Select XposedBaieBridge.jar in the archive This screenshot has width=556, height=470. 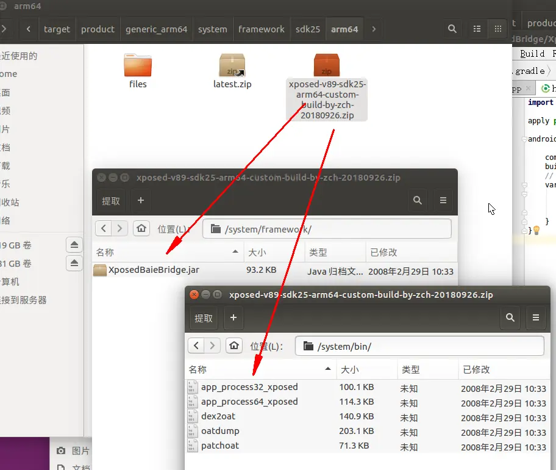click(x=275, y=270)
